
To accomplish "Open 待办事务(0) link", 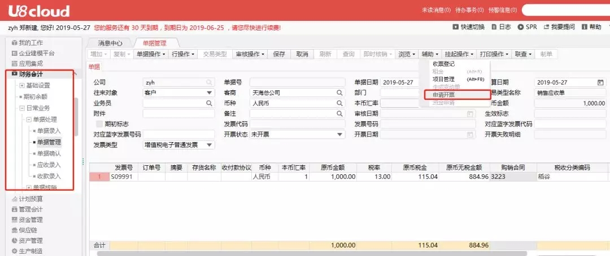I will tap(469, 10).
